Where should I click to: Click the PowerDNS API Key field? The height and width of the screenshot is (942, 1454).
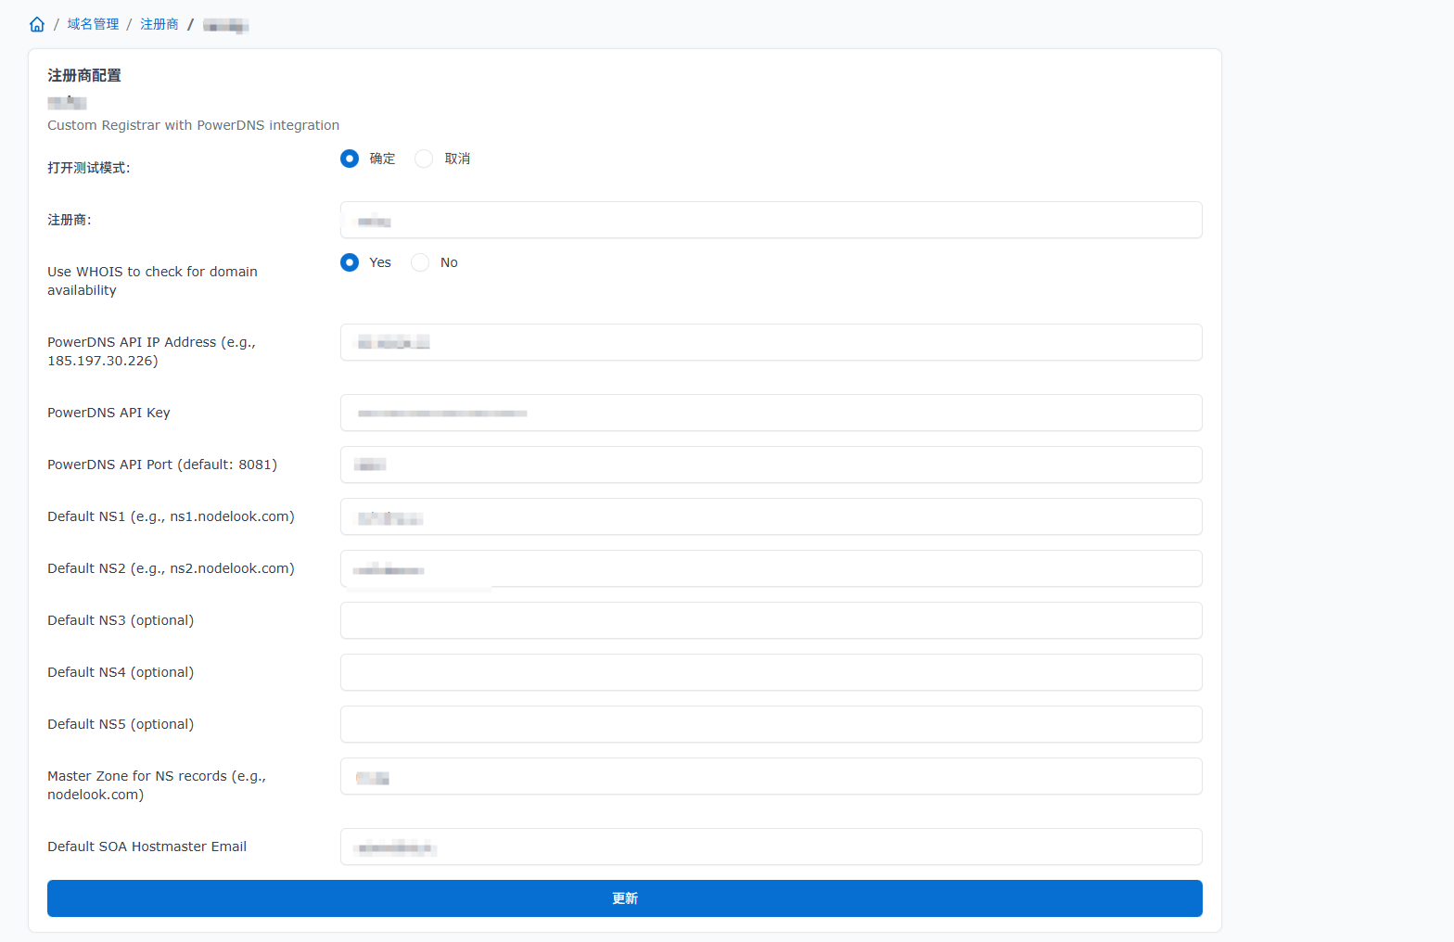point(771,413)
